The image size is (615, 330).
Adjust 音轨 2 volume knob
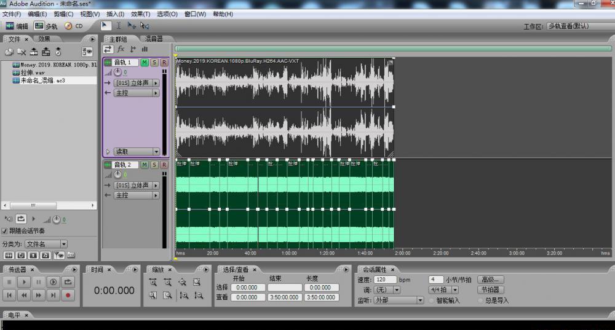click(x=117, y=175)
